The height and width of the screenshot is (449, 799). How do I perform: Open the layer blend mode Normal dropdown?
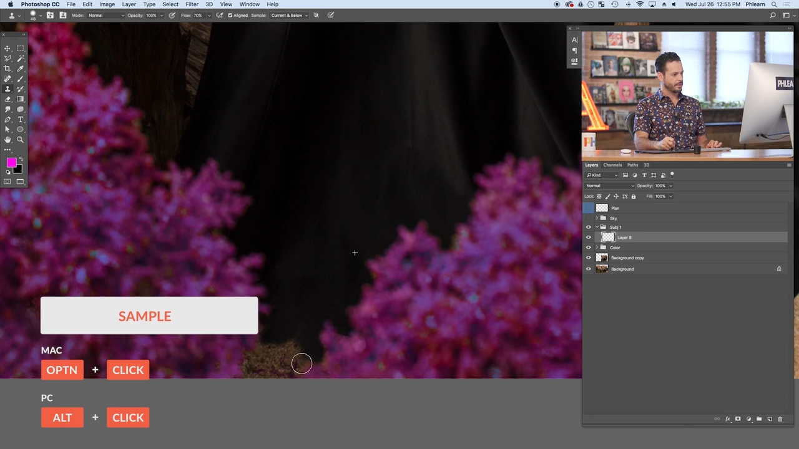(610, 186)
